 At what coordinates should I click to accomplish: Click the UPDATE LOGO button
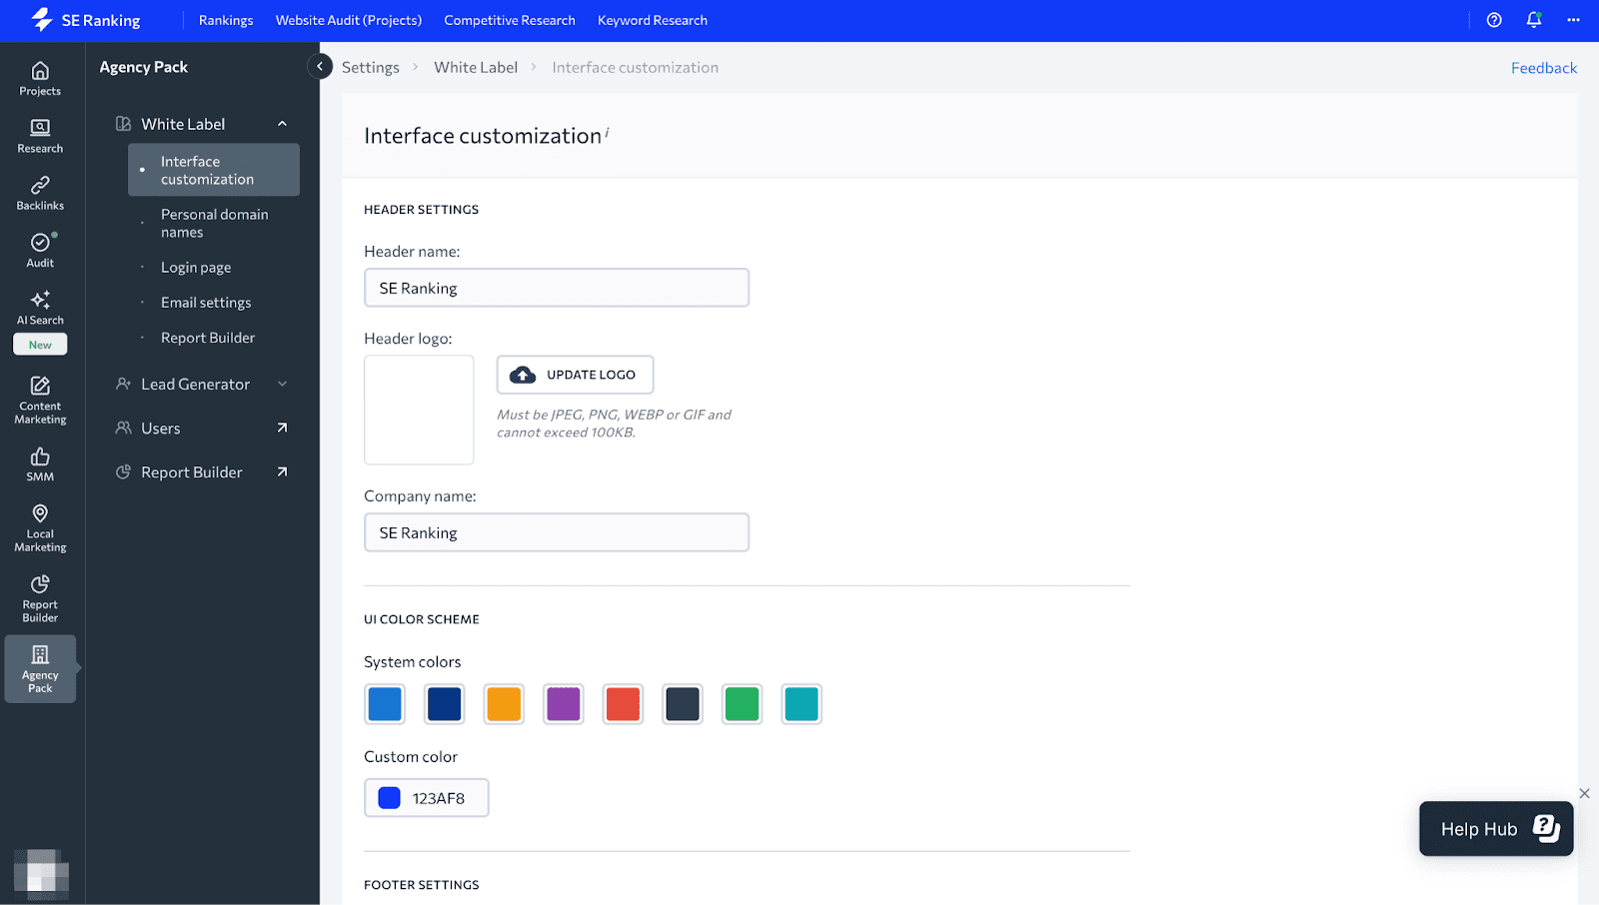click(576, 375)
